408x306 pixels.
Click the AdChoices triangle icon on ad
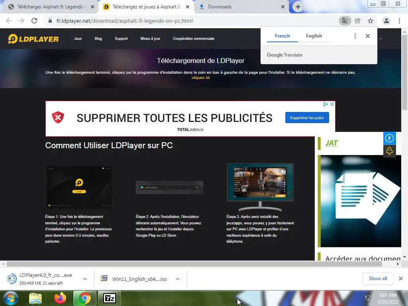(x=325, y=104)
